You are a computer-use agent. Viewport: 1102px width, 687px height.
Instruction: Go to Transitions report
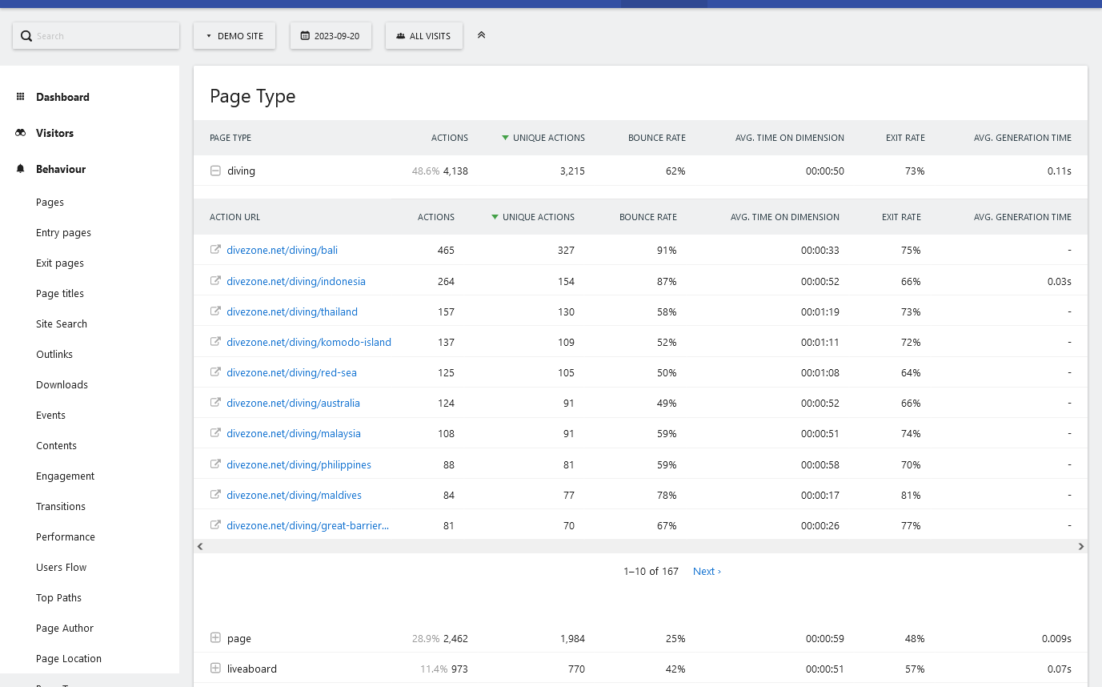(x=61, y=507)
